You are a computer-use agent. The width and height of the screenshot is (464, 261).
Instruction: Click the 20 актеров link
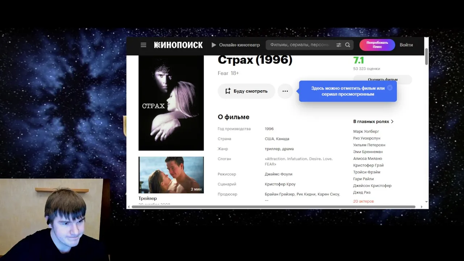point(364,201)
